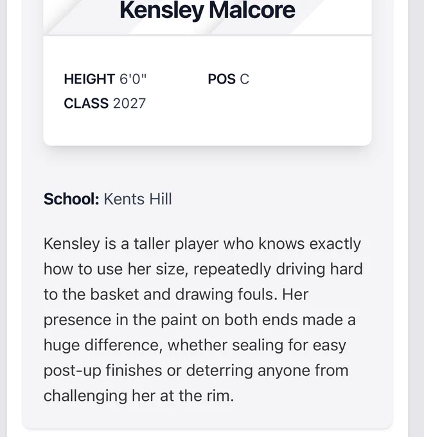Click the line "how to use her size"
Viewport: 424px width, 437px height.
tap(203, 269)
